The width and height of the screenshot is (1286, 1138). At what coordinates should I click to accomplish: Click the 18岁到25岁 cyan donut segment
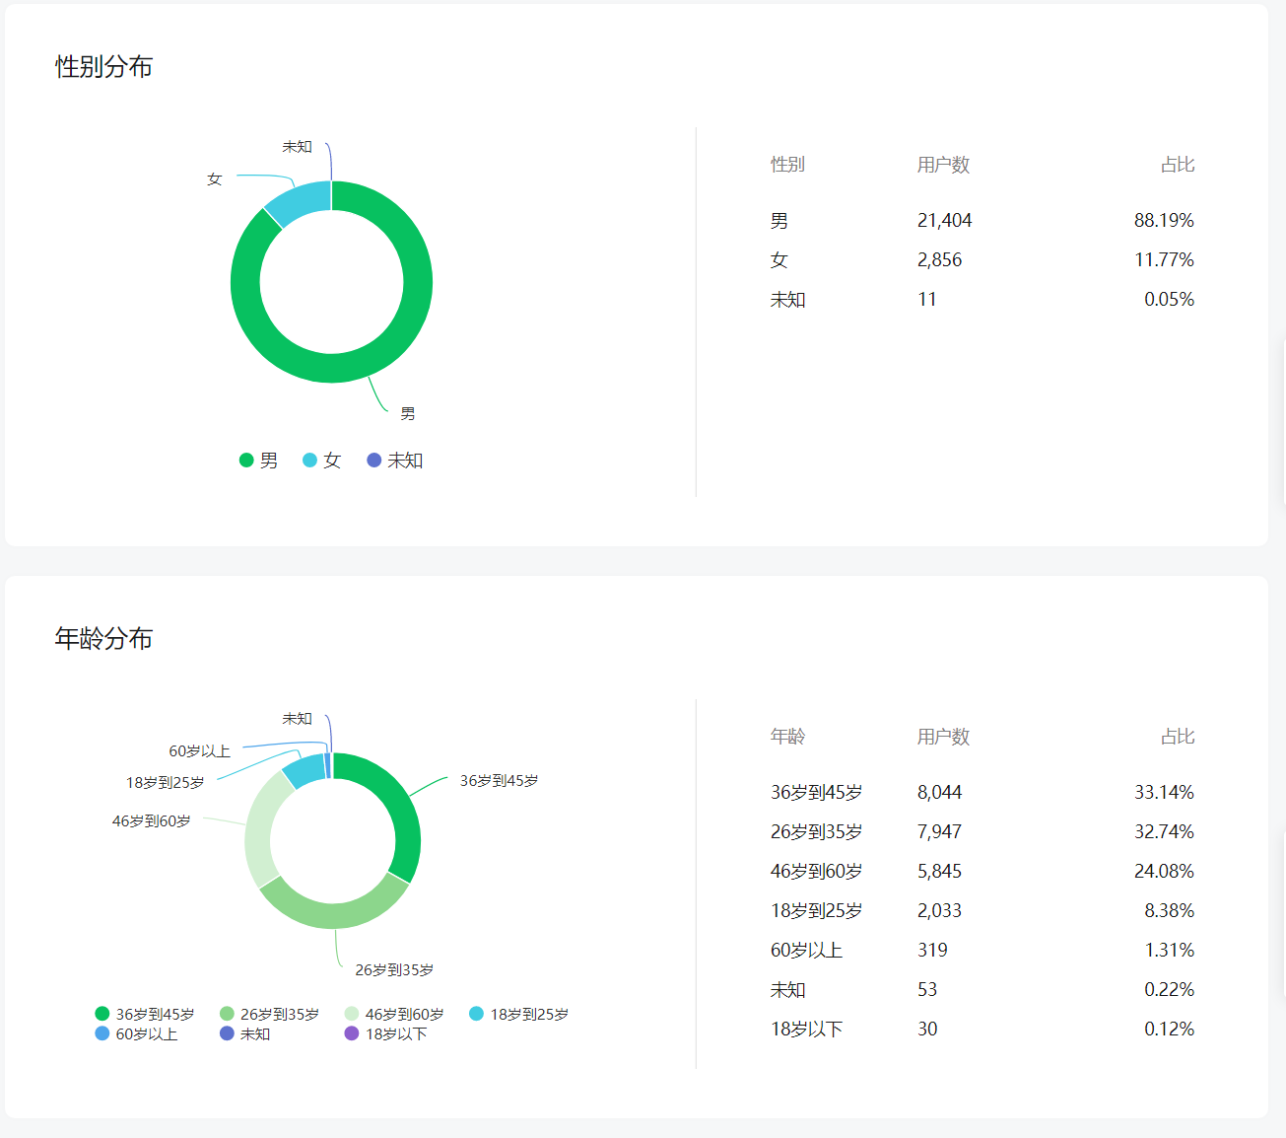coord(305,770)
